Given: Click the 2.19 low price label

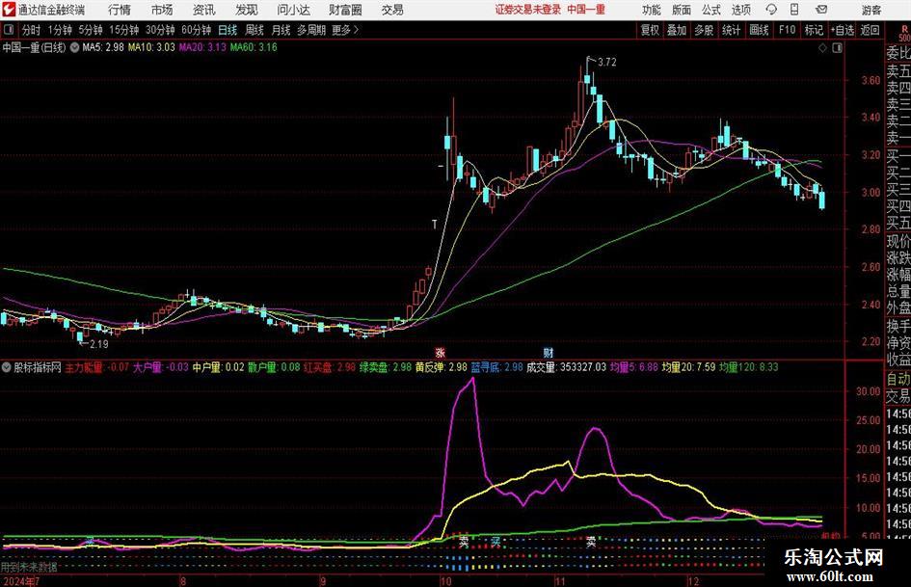Looking at the screenshot, I should coord(98,344).
